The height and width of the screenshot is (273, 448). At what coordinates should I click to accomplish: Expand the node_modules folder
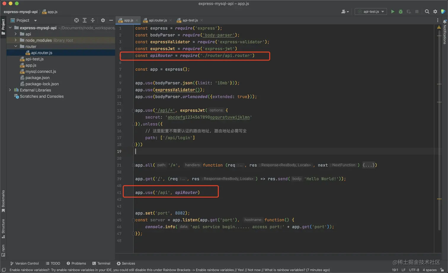point(16,40)
